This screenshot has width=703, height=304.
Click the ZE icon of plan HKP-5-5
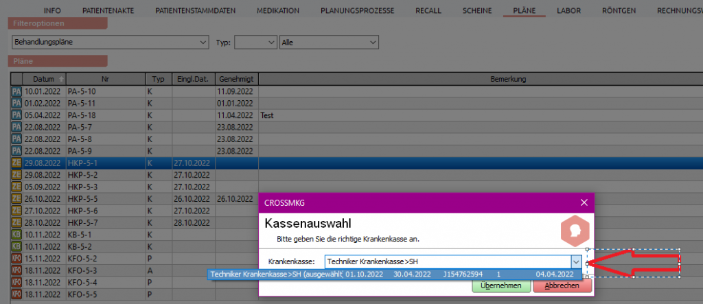point(16,199)
